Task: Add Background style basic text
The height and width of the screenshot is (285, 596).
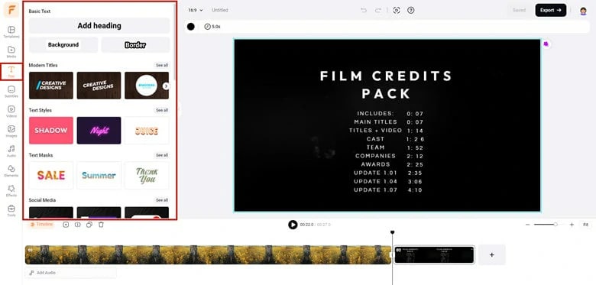Action: 63,45
